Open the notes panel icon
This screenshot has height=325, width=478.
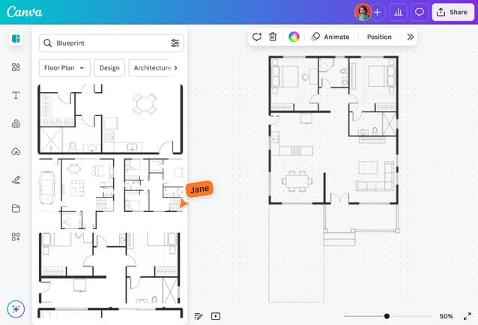[x=199, y=316]
